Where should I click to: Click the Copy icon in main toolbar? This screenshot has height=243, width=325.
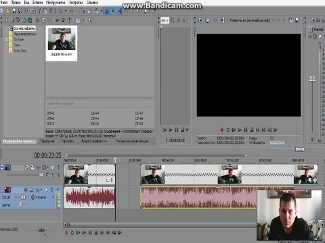point(45,11)
